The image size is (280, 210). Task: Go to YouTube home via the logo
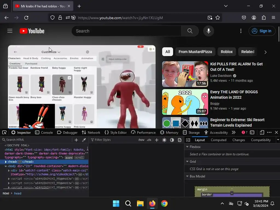(32, 31)
